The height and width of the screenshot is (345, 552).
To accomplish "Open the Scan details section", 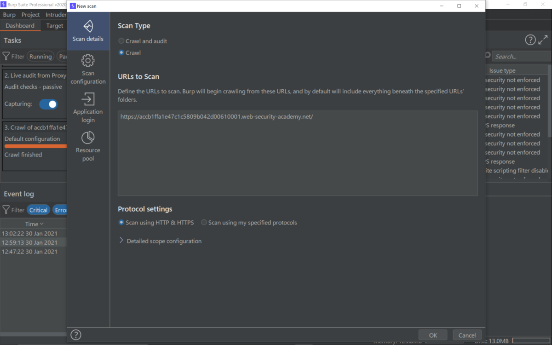I will click(88, 31).
